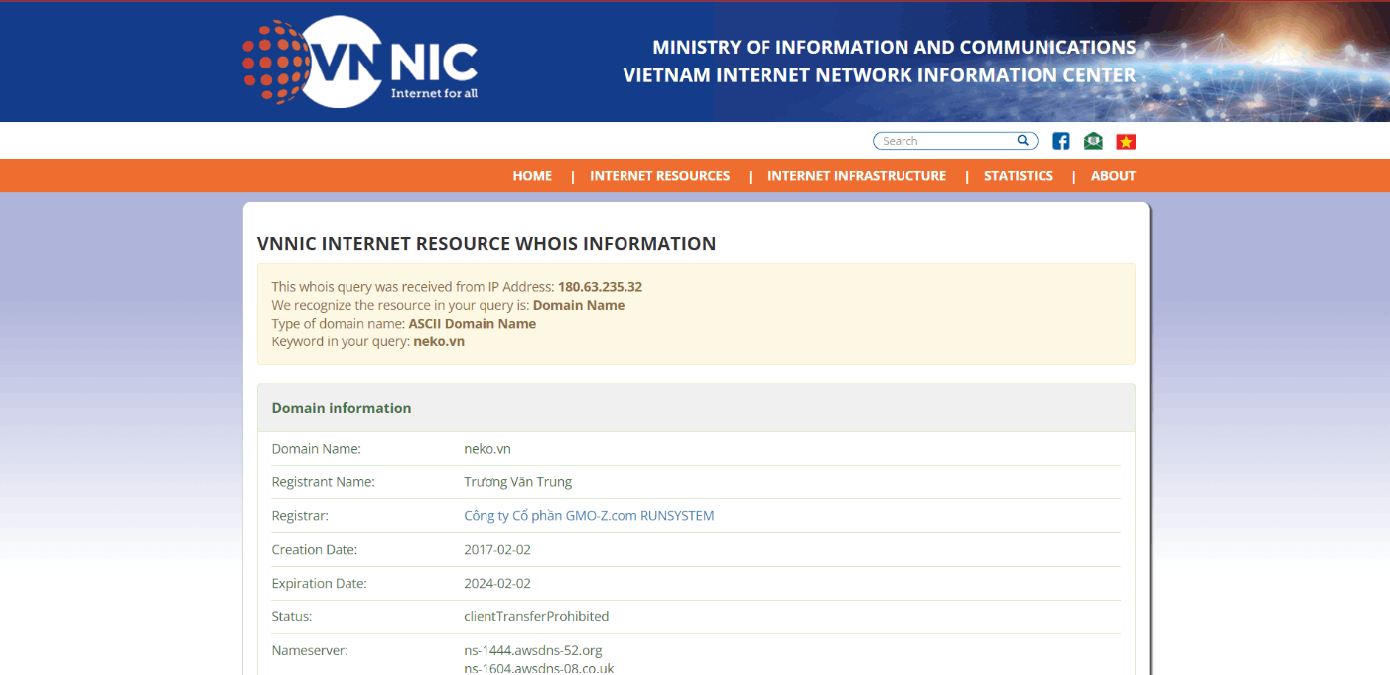Click the keyword neko.vn in query box
Image resolution: width=1390 pixels, height=675 pixels.
click(x=439, y=341)
